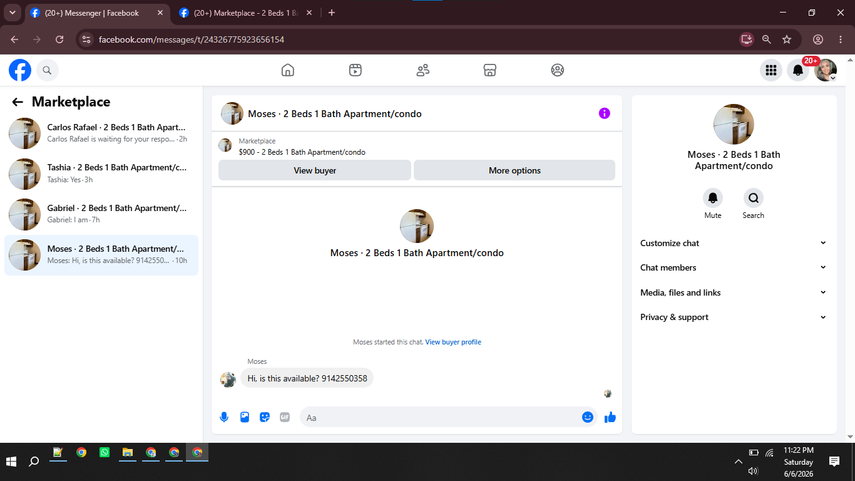Open the Windows notification center

pos(834,462)
